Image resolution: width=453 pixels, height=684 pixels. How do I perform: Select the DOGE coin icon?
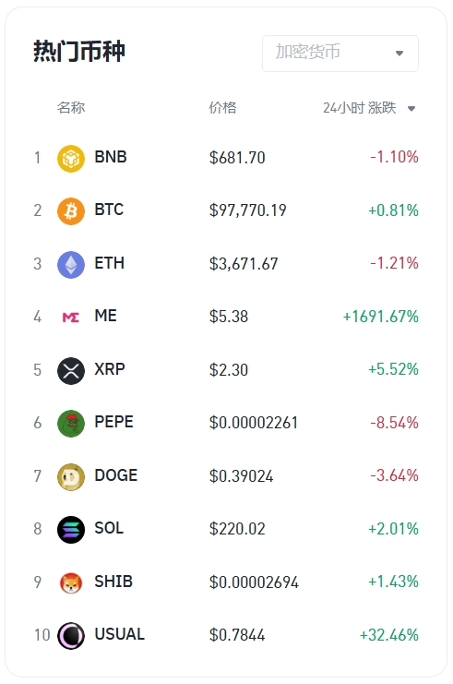tap(71, 477)
